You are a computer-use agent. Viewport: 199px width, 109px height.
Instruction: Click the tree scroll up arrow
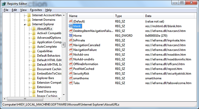[64, 15]
